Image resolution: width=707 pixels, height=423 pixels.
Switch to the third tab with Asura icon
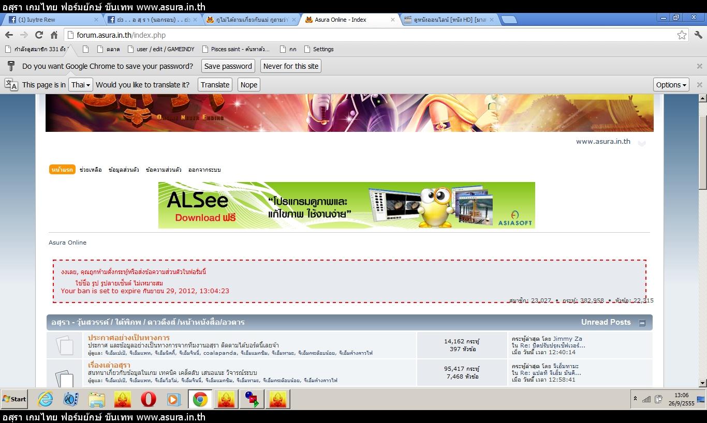251,20
